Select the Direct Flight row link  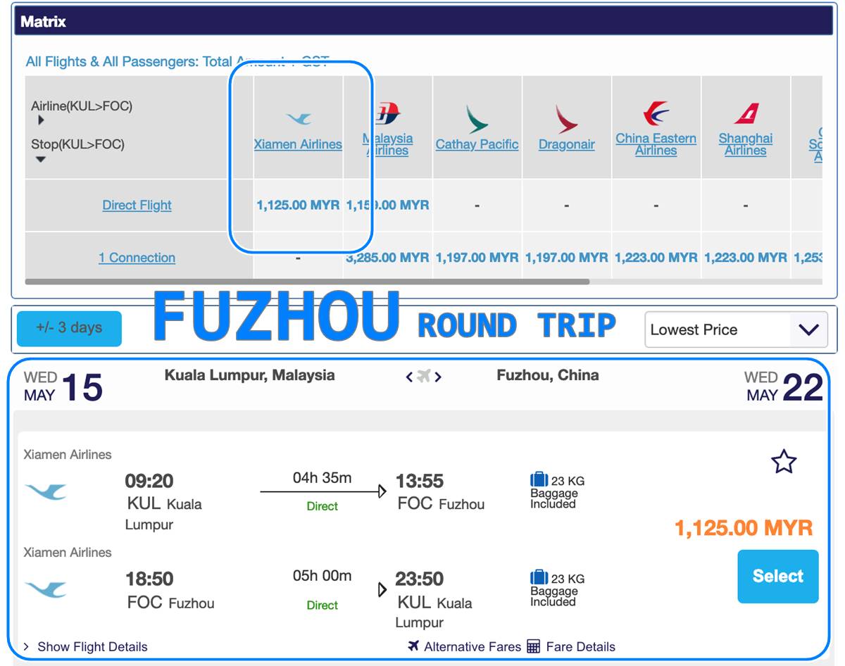click(137, 205)
